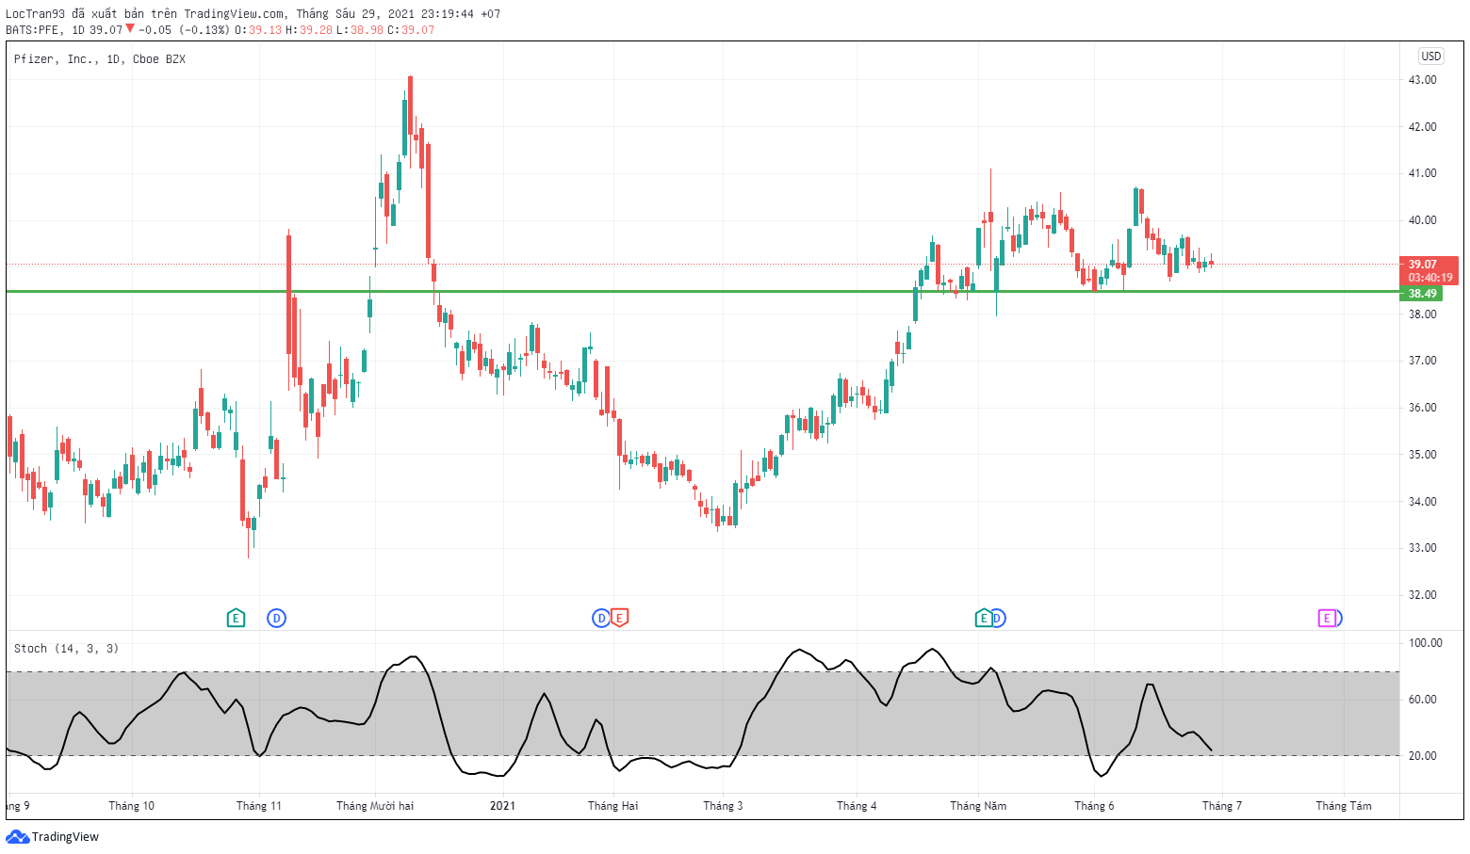Click the purple upcoming earnings E marker

[x=1327, y=618]
